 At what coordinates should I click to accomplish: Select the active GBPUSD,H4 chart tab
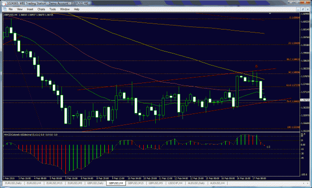coord(116,183)
